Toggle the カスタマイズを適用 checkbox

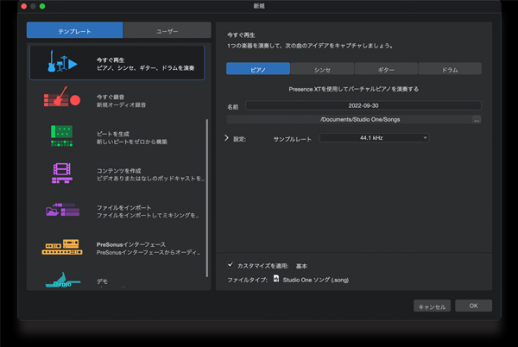click(231, 264)
